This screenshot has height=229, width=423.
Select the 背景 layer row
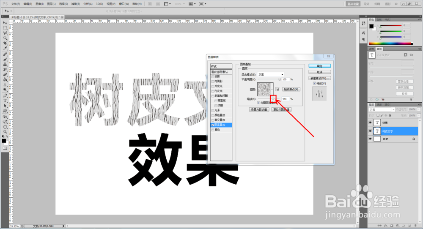[393, 139]
